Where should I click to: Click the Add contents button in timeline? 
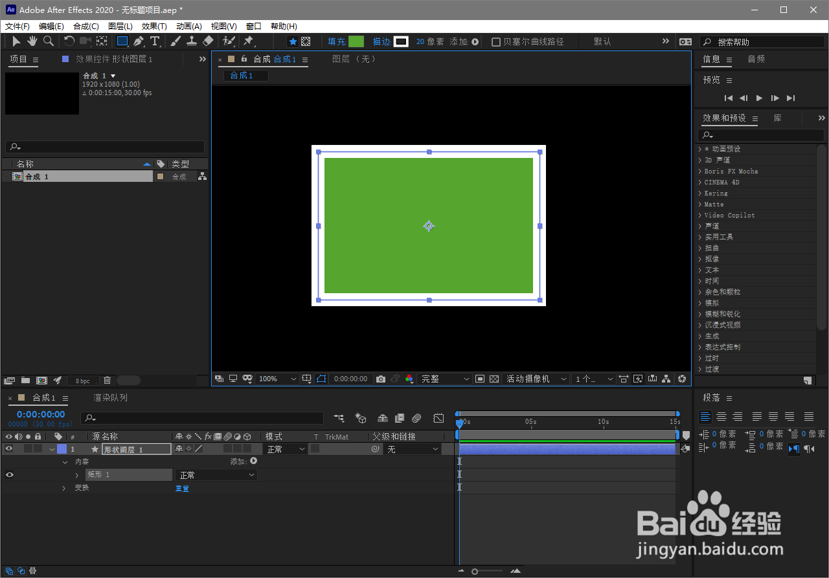tap(253, 461)
